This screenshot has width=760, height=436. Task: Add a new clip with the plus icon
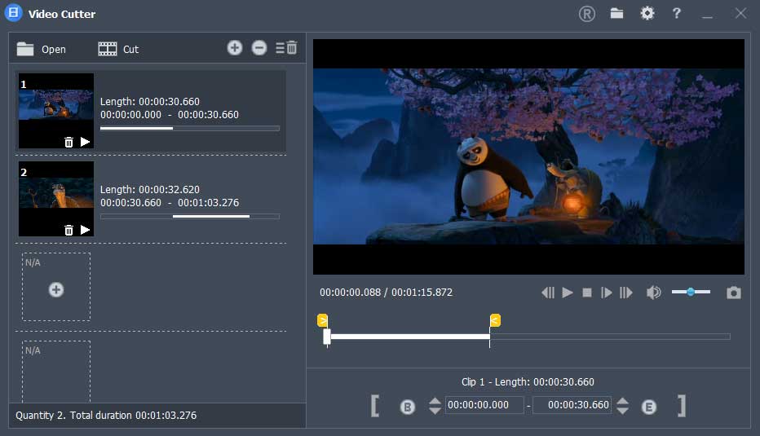235,47
